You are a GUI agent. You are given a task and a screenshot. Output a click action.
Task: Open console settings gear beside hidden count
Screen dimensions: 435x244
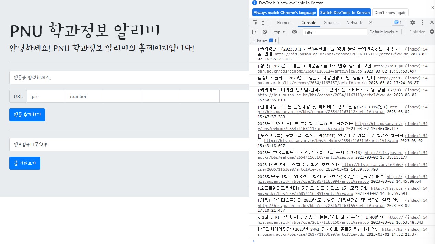tap(432, 32)
